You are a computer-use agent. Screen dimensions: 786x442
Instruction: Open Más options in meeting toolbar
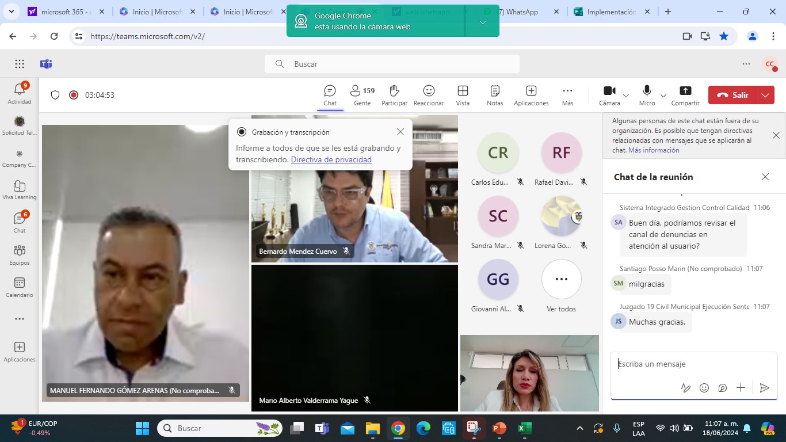pos(567,96)
